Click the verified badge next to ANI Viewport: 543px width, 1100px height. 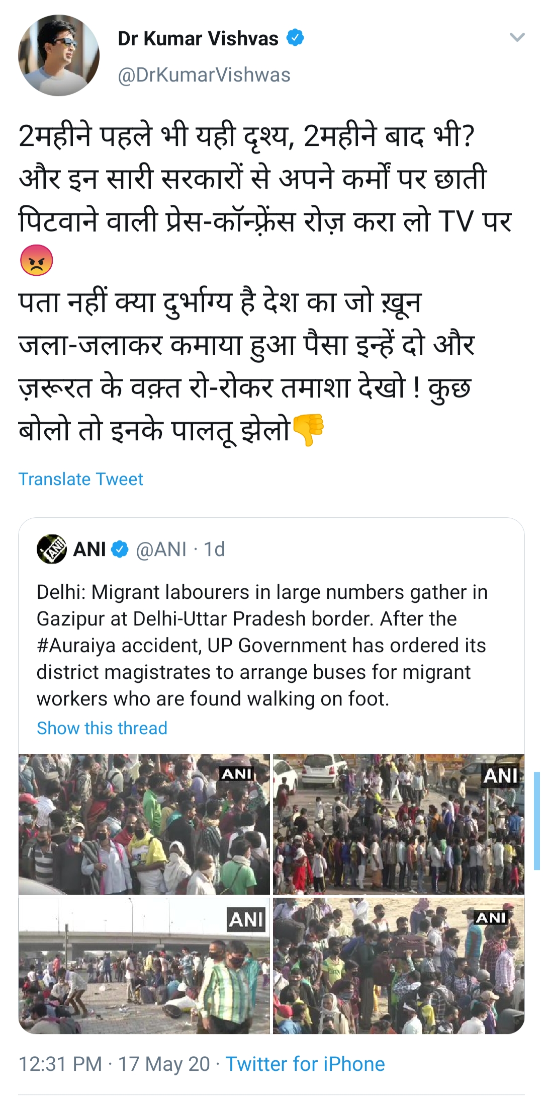pos(120,549)
